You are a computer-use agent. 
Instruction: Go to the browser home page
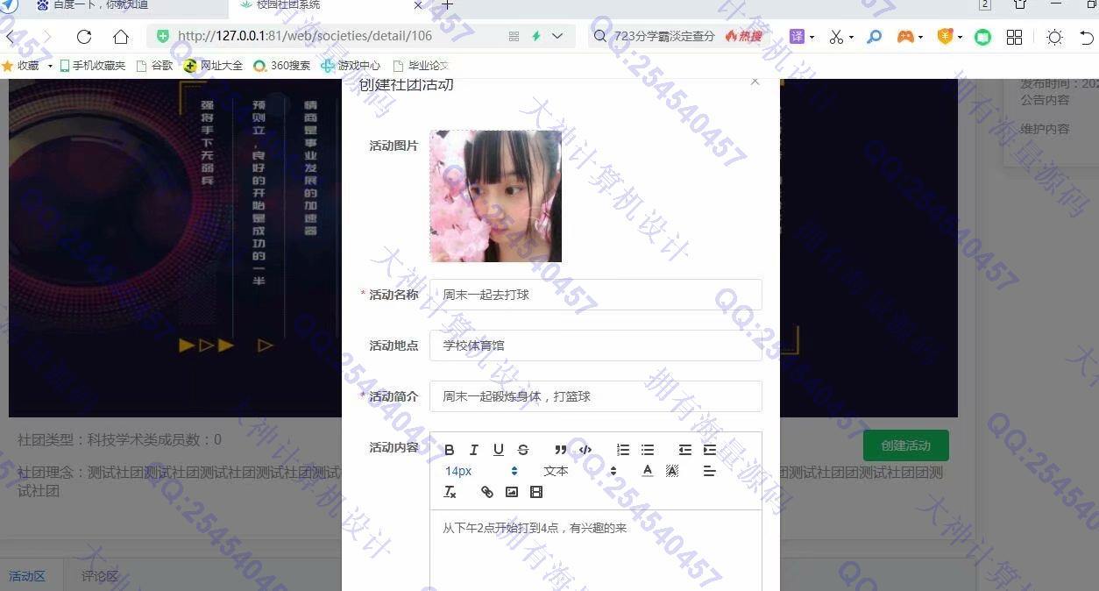coord(121,37)
